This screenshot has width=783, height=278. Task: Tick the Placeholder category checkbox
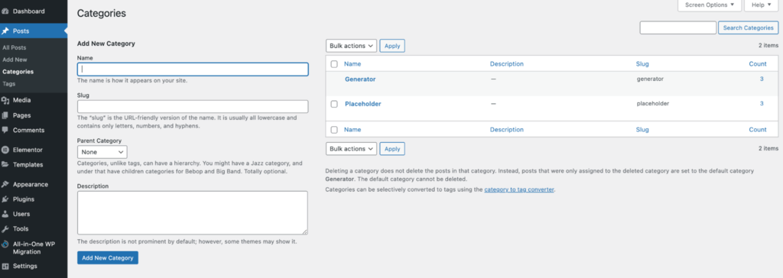coord(334,104)
